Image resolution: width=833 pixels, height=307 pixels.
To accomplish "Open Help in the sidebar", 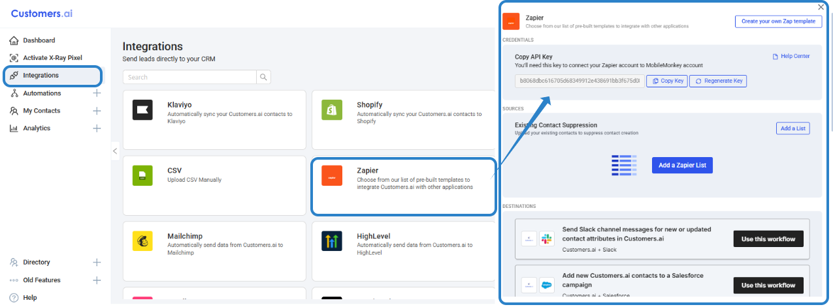I will tap(30, 298).
